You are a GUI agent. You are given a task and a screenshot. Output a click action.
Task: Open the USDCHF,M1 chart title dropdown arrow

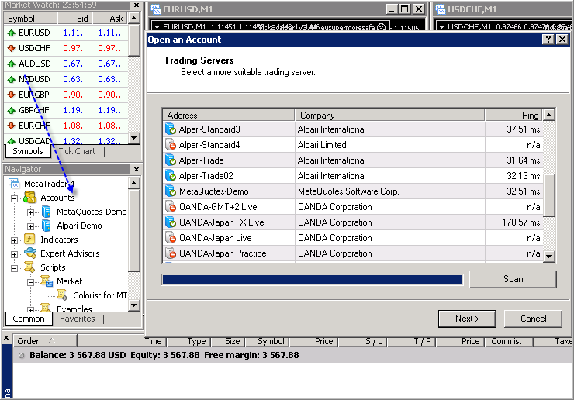pos(441,26)
